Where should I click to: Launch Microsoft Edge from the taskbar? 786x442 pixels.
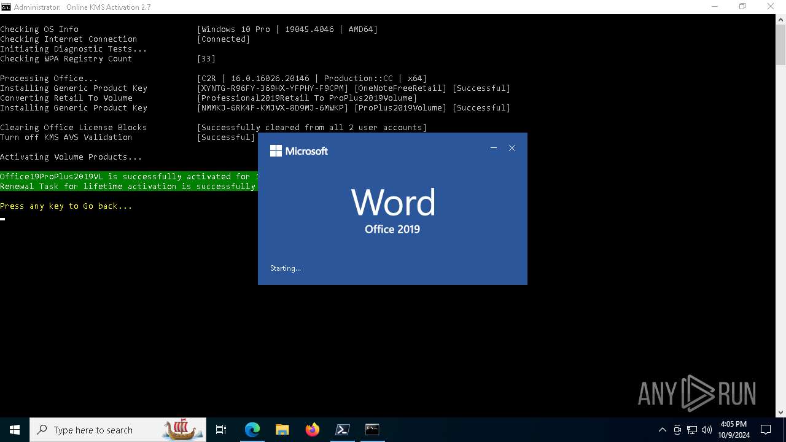tap(252, 430)
